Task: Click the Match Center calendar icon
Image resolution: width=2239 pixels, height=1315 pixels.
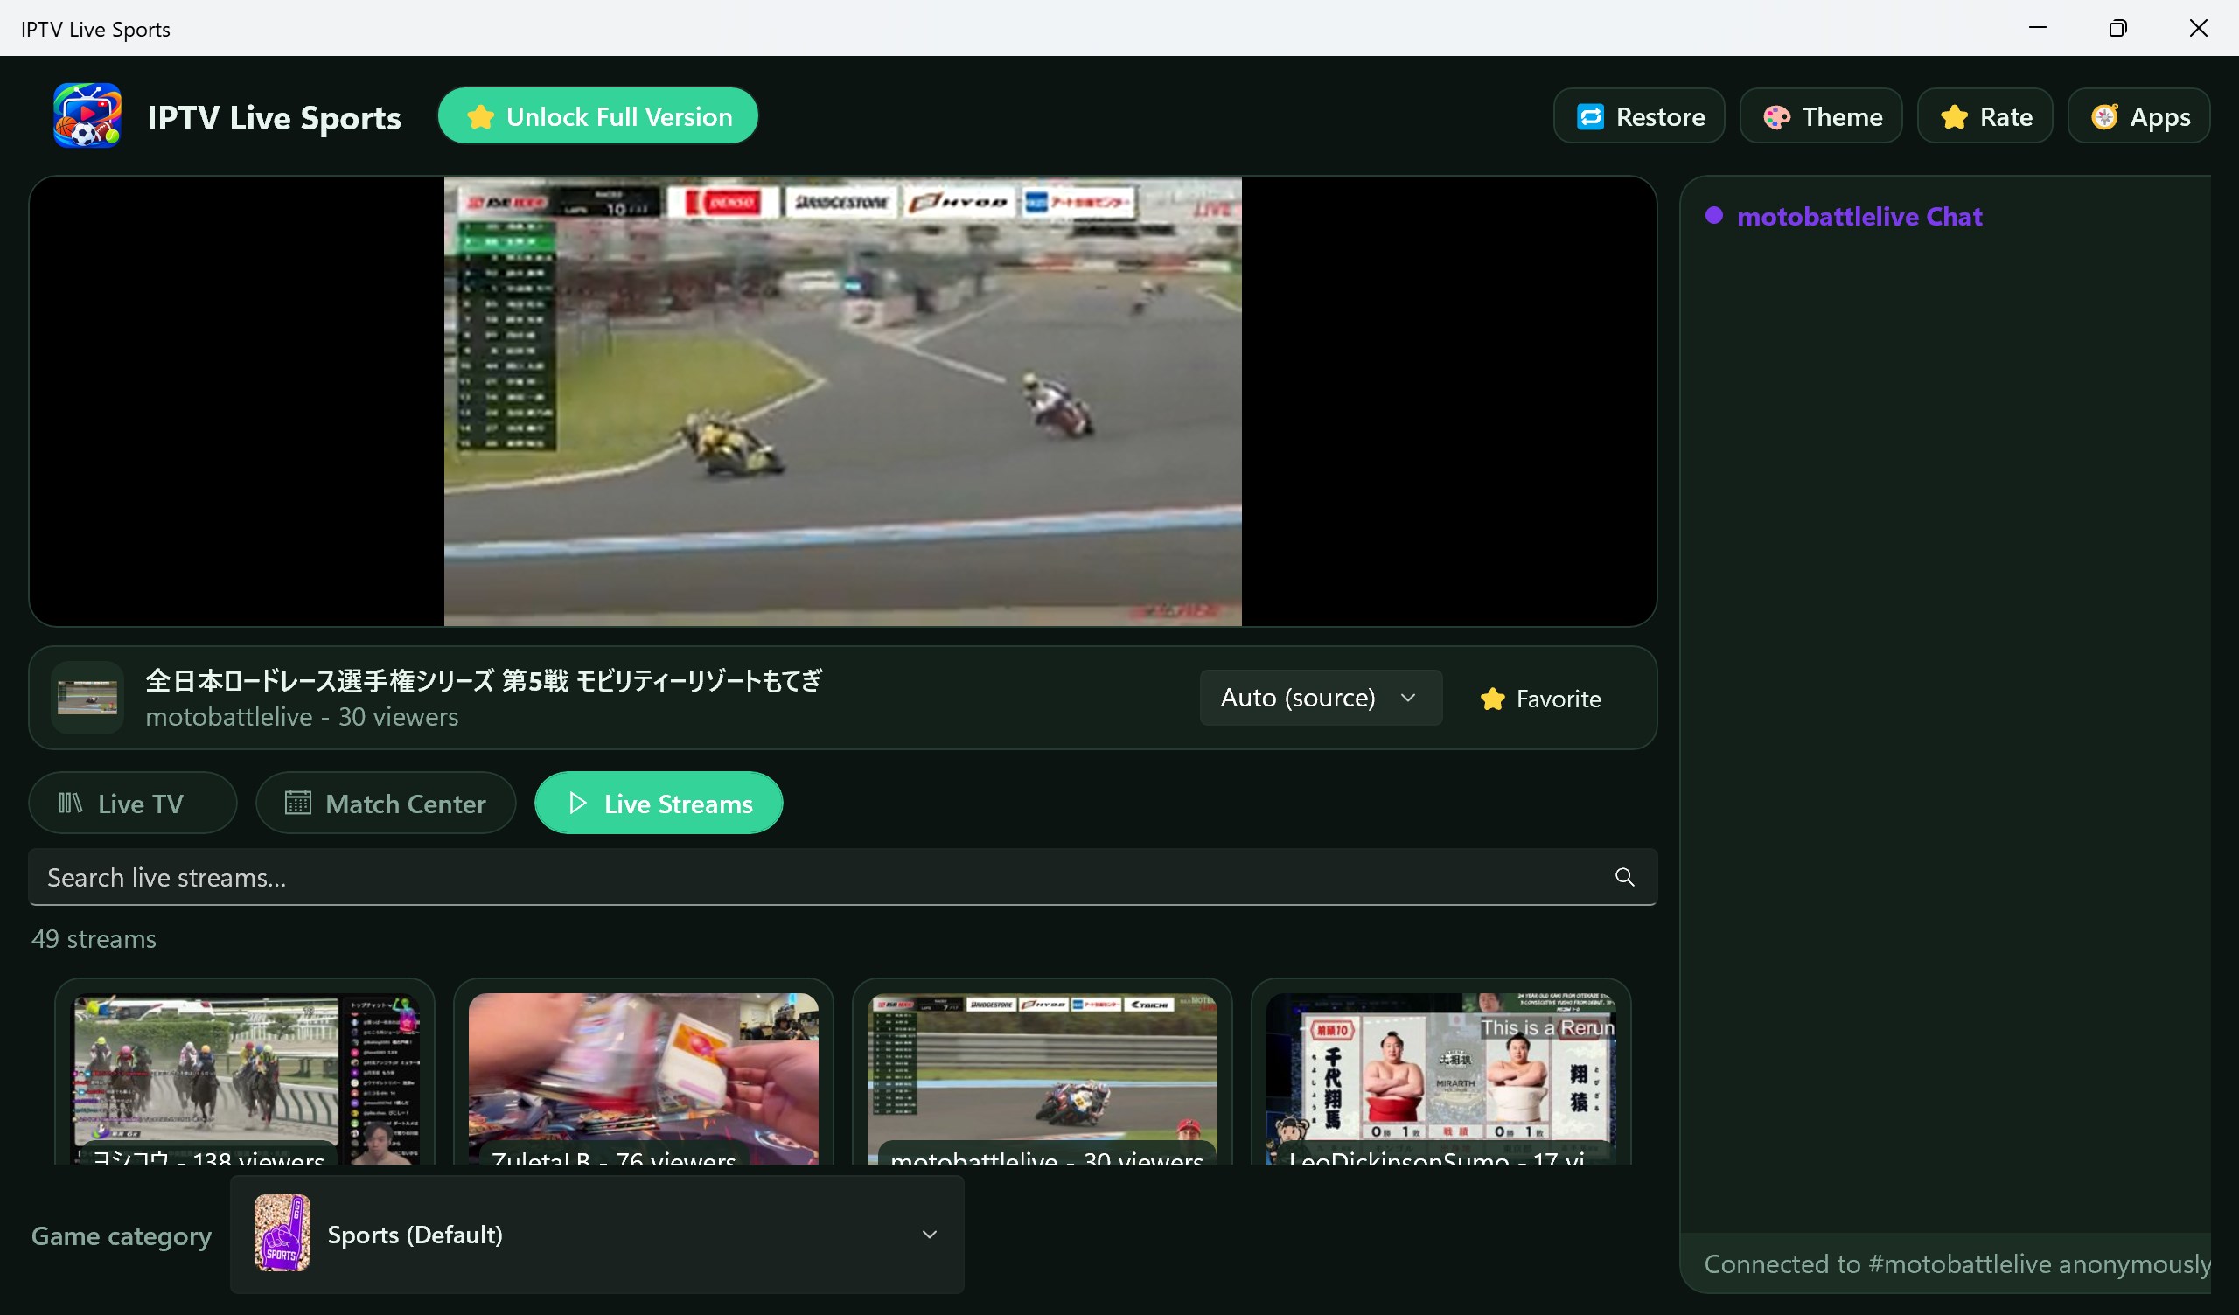Action: tap(297, 804)
